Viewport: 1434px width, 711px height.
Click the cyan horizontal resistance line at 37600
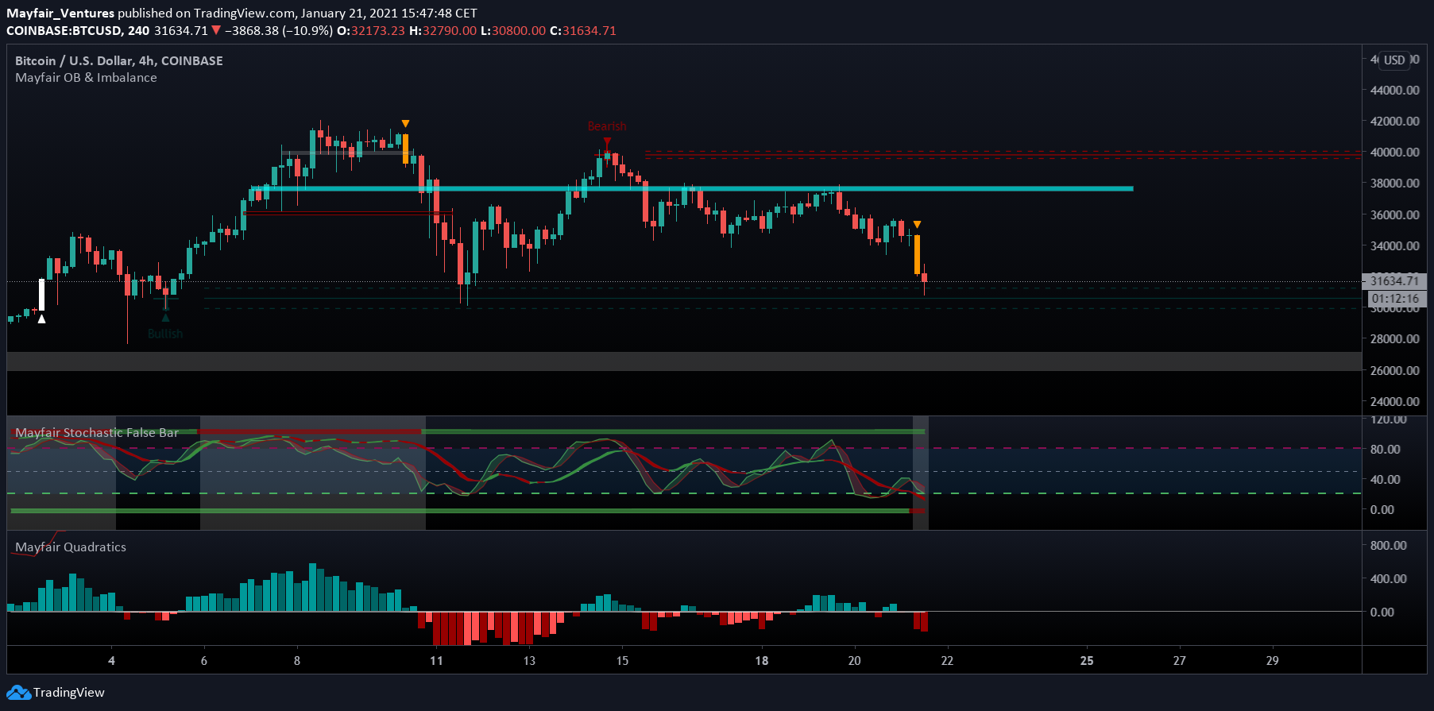tap(691, 188)
